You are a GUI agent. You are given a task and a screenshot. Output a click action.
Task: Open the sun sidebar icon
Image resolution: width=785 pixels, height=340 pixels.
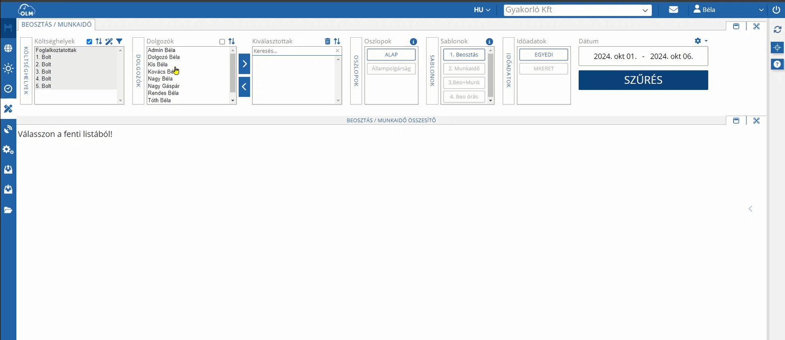pos(8,69)
